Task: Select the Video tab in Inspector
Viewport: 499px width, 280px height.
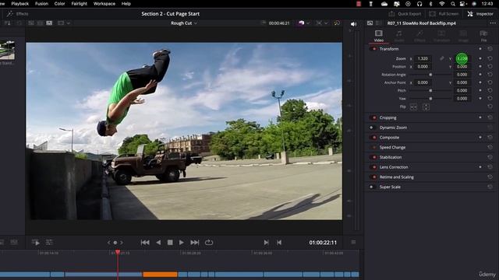Action: click(379, 36)
